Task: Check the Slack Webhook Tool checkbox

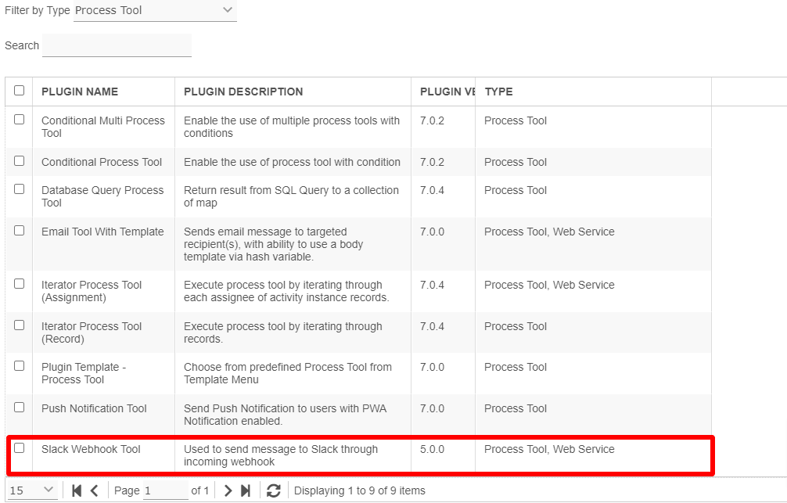Action: coord(19,447)
